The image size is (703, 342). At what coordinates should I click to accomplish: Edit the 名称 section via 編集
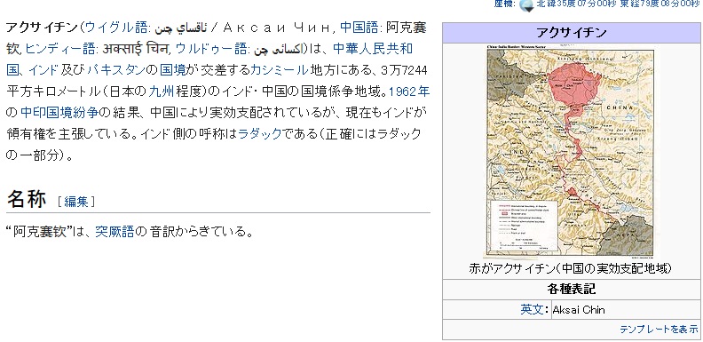tap(76, 202)
